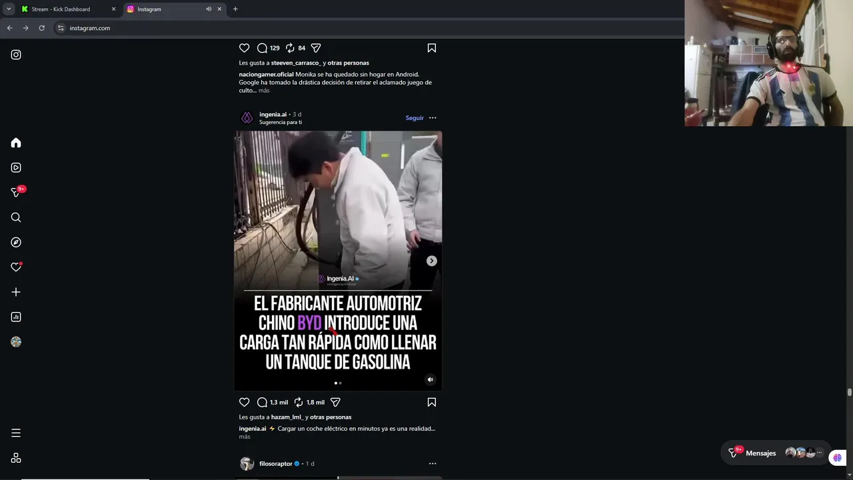Open filosoraptor avatar in post header

click(247, 464)
